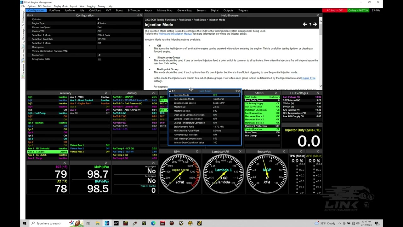Open the ECU Controls menu
Image resolution: width=403 pixels, height=227 pixels.
coord(45,6)
